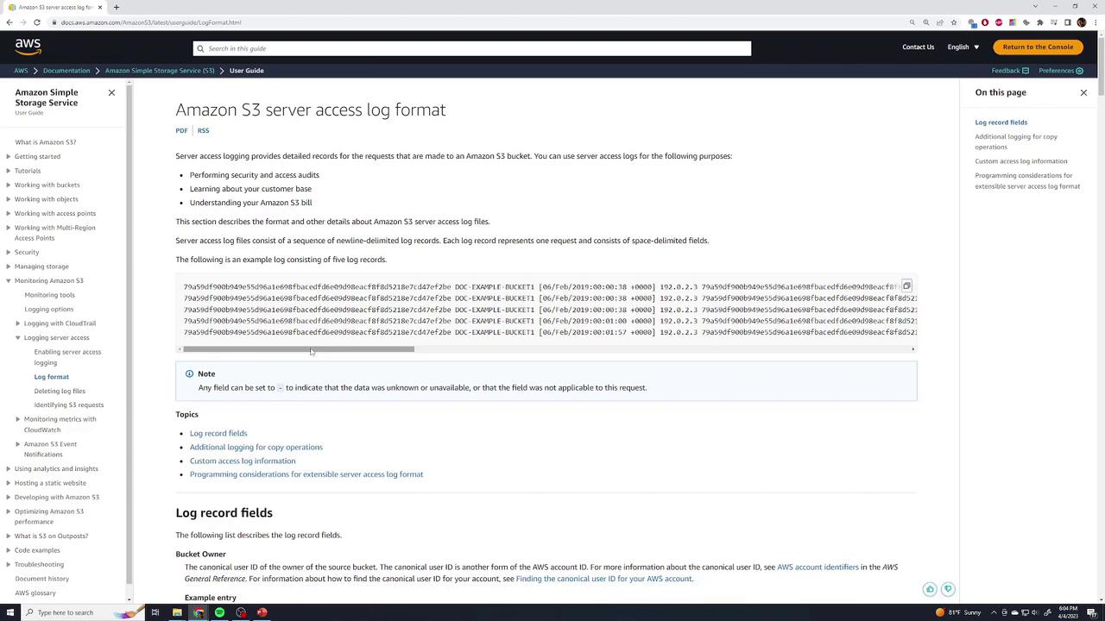Open Logging options page in sidebar
This screenshot has height=621, width=1105.
[48, 309]
